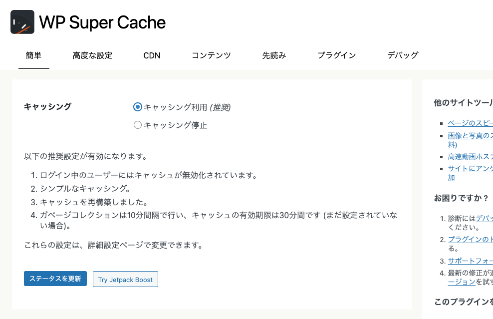Go to the コンテンツ tab

coord(211,55)
